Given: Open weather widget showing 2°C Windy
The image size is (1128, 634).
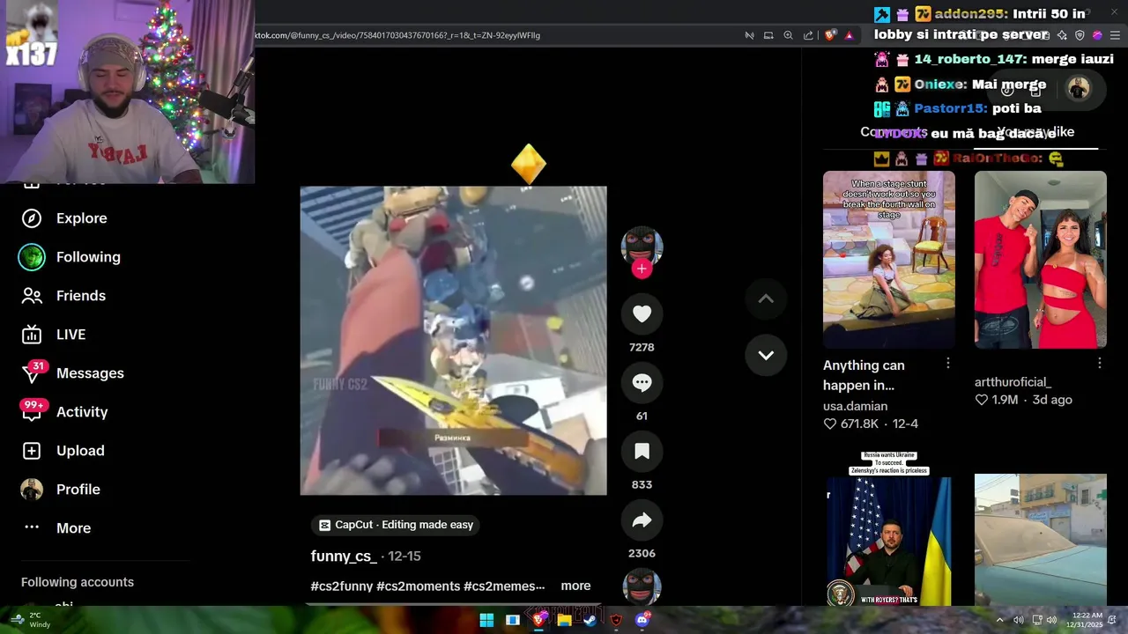Looking at the screenshot, I should pyautogui.click(x=31, y=620).
